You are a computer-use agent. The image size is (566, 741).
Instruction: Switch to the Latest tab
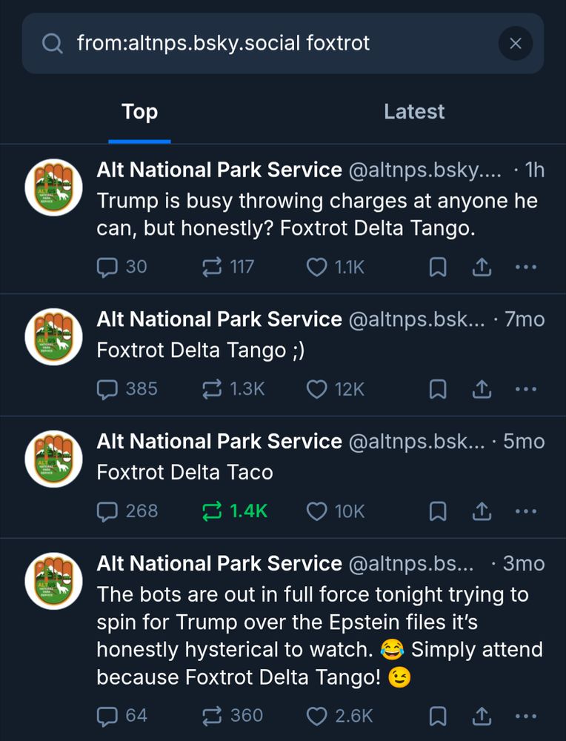coord(414,111)
